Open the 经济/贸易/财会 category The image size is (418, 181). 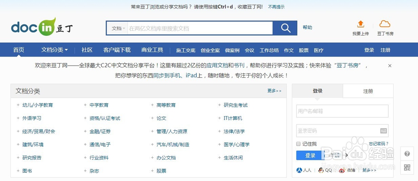tap(39, 131)
